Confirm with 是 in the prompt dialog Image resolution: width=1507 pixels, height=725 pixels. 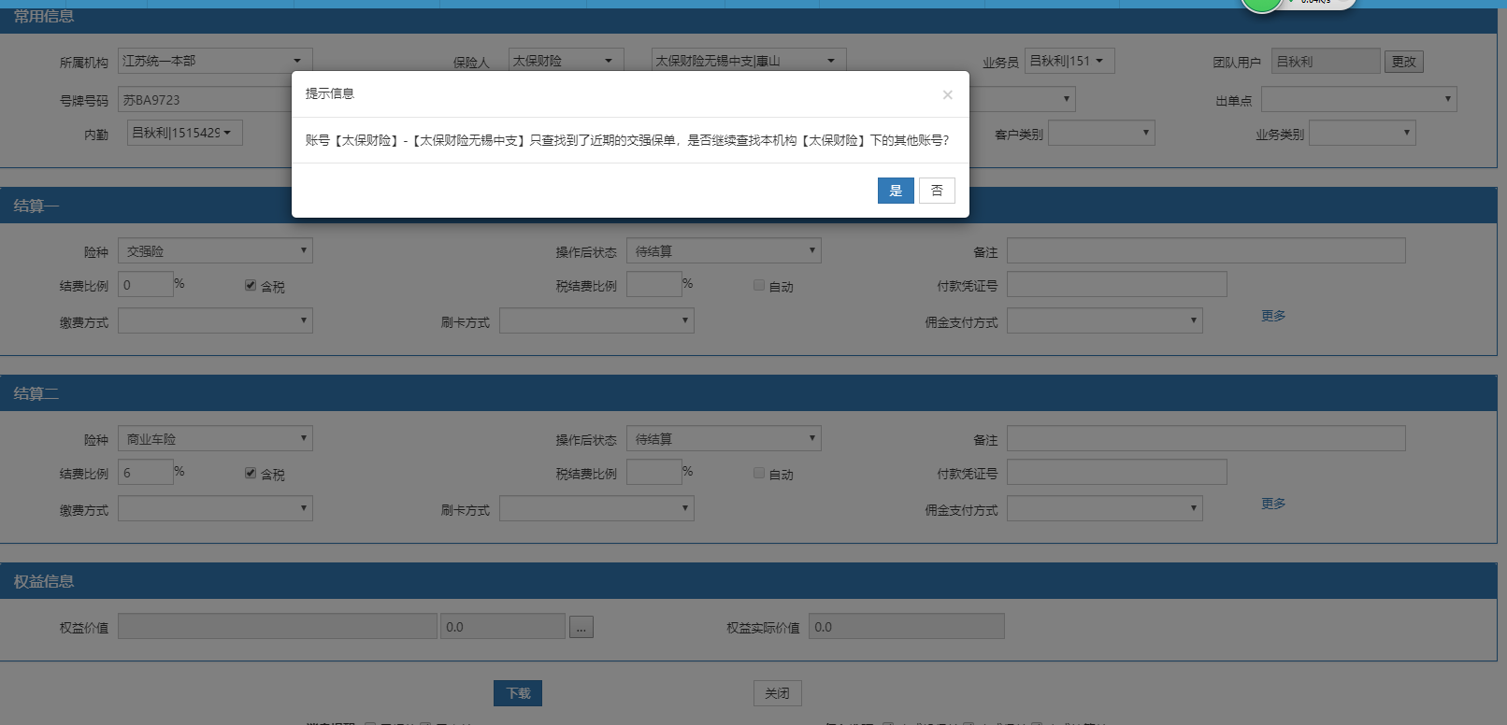pos(896,191)
